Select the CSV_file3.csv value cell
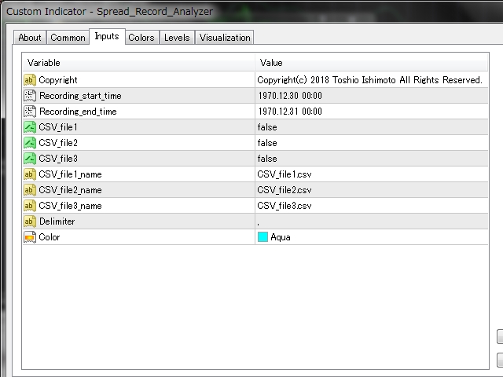 [372, 206]
